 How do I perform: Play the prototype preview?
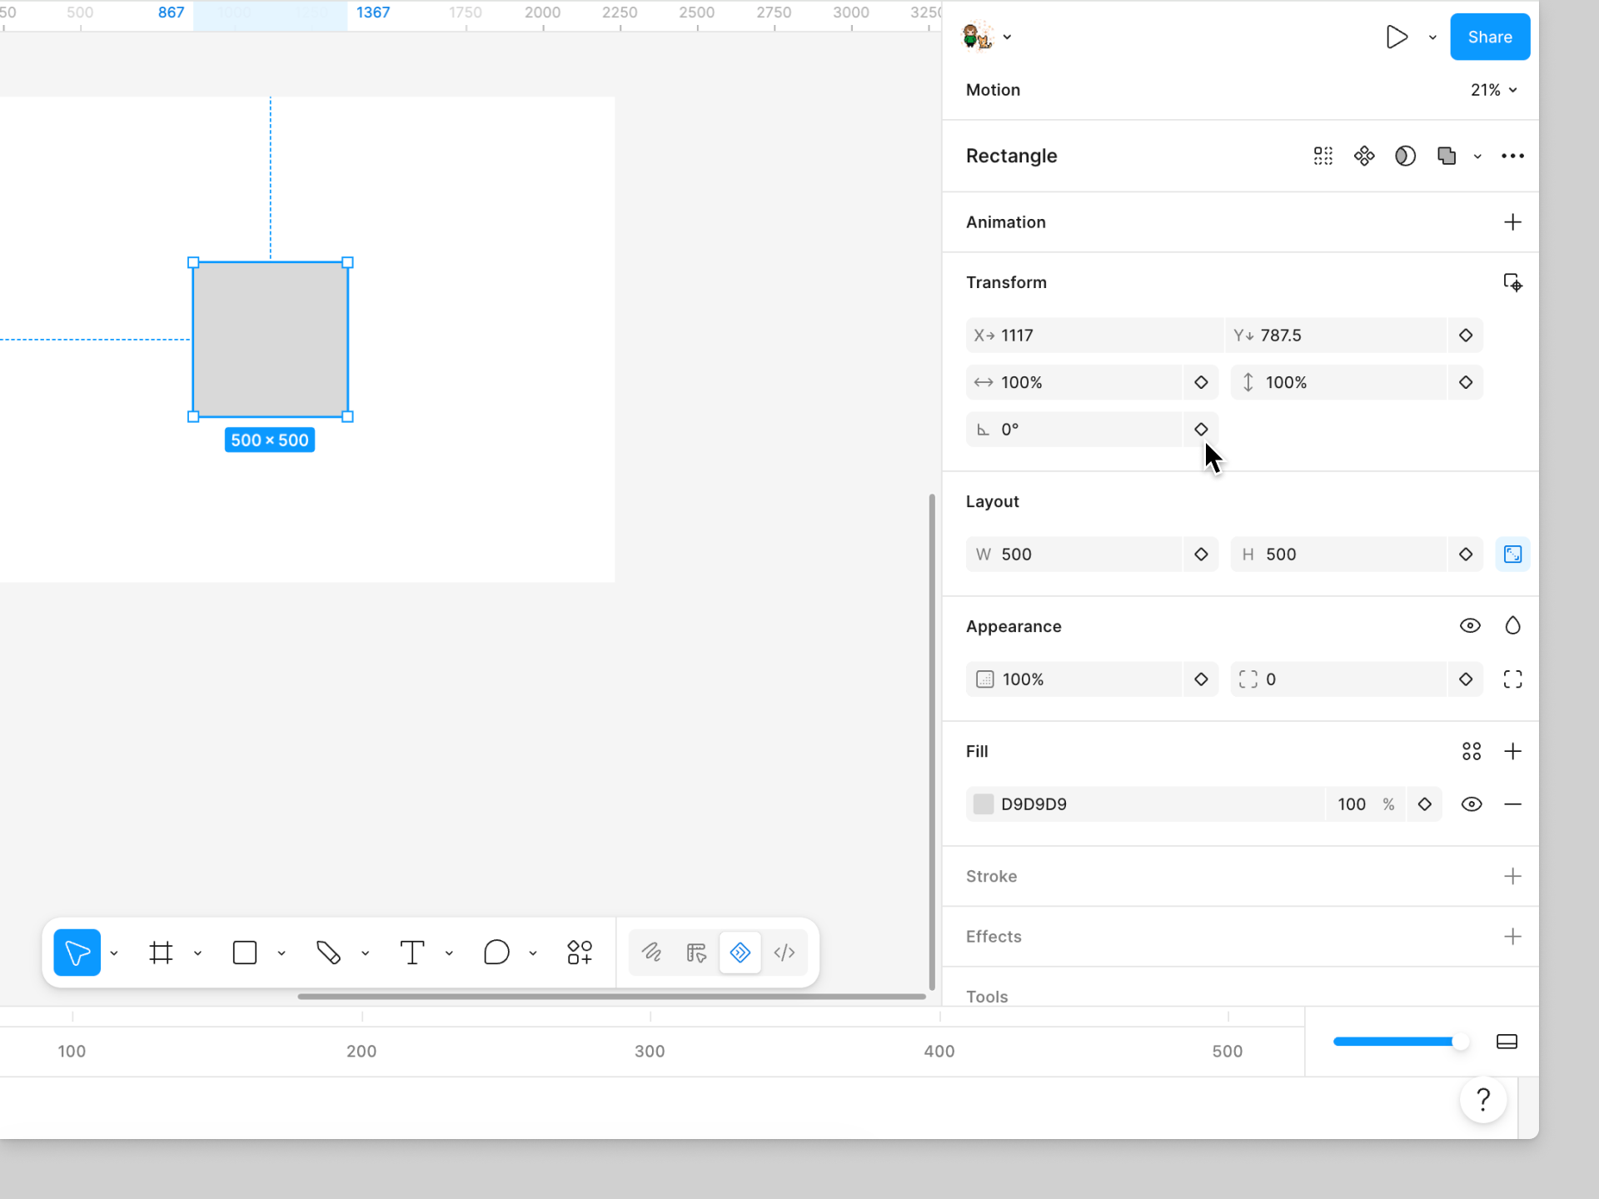1397,37
